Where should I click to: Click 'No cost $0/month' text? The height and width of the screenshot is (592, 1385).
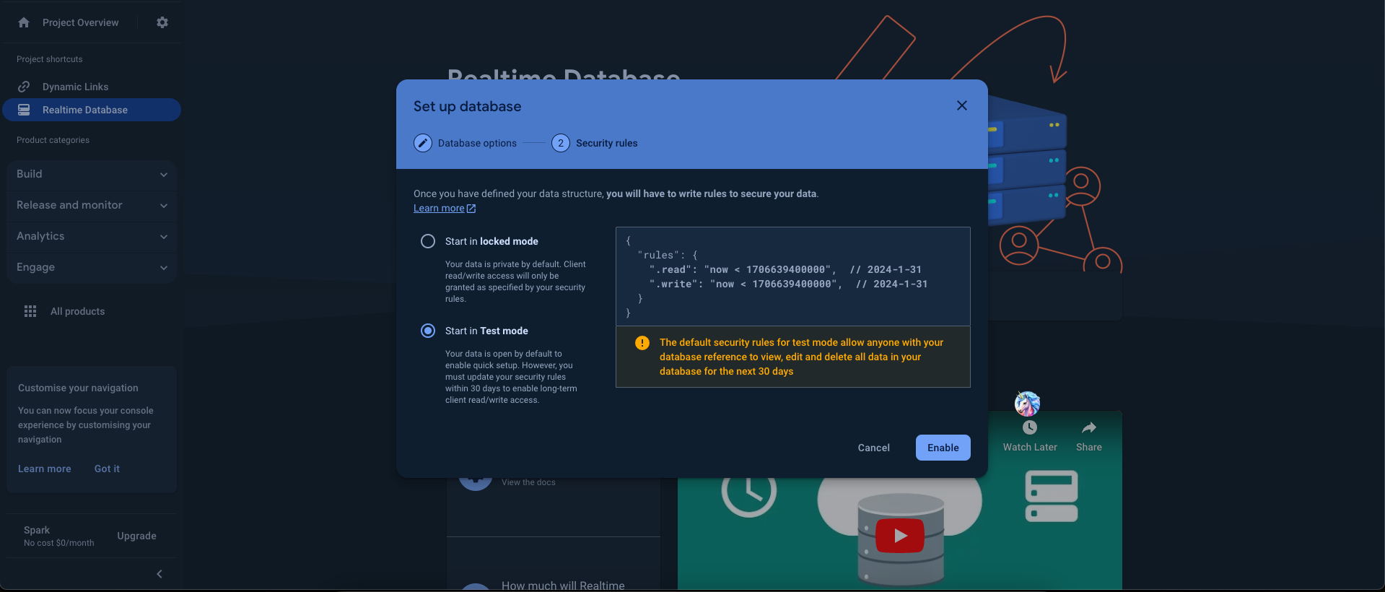point(59,543)
